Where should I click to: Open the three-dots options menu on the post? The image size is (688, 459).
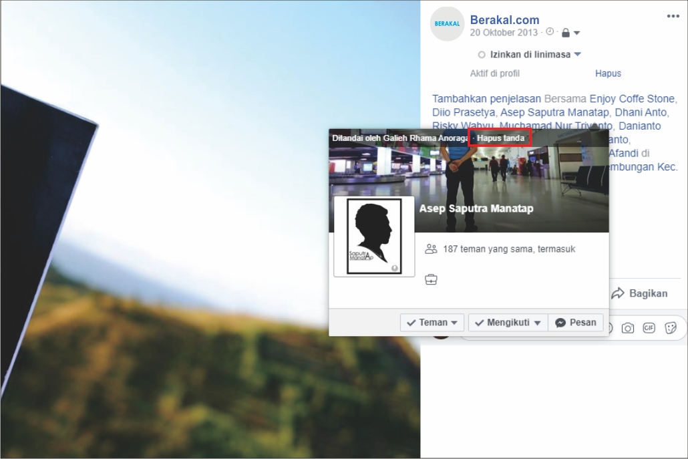pyautogui.click(x=673, y=15)
